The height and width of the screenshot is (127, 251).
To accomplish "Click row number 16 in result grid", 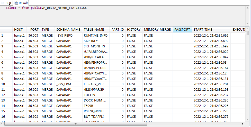I will click(x=6, y=117).
